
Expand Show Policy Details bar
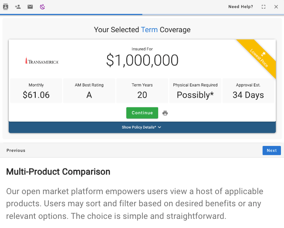click(x=139, y=127)
